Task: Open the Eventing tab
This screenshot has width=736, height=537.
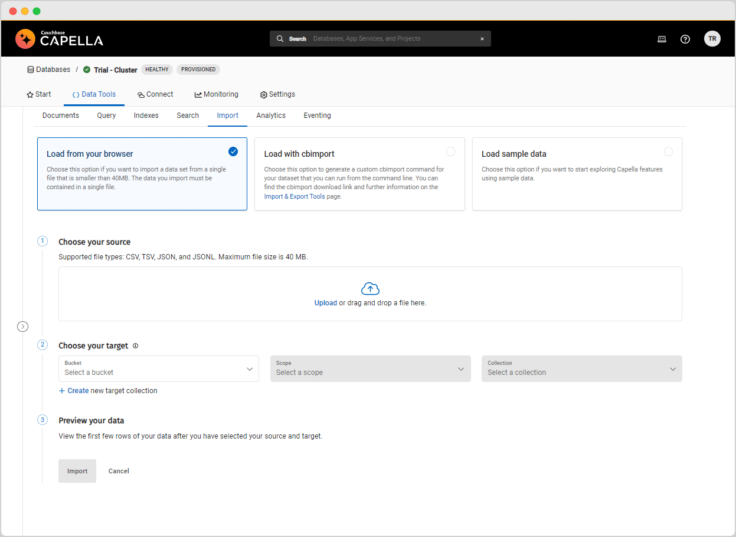Action: (317, 116)
